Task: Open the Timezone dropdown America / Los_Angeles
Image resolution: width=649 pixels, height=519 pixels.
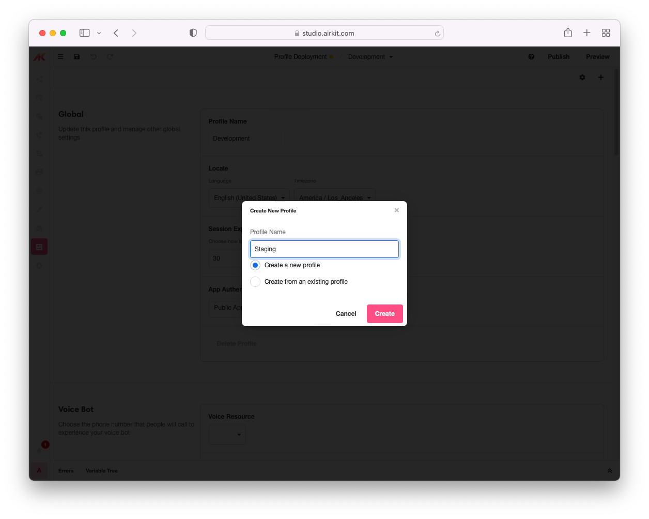Action: [335, 198]
